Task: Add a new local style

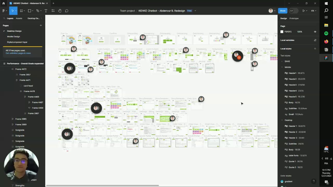Action: pyautogui.click(x=315, y=49)
